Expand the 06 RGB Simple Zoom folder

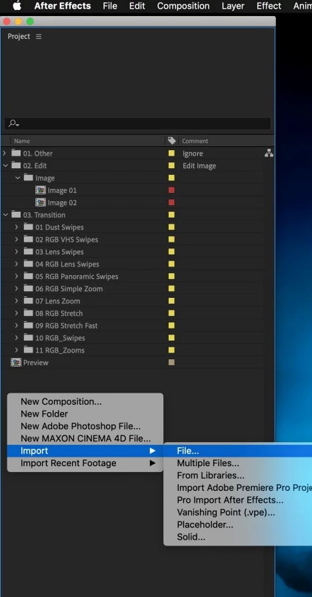coord(17,288)
